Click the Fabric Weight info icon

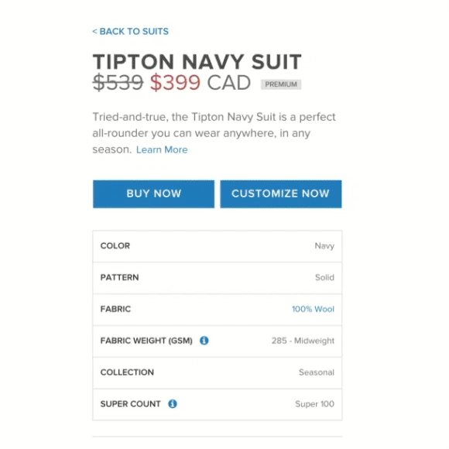pyautogui.click(x=204, y=341)
